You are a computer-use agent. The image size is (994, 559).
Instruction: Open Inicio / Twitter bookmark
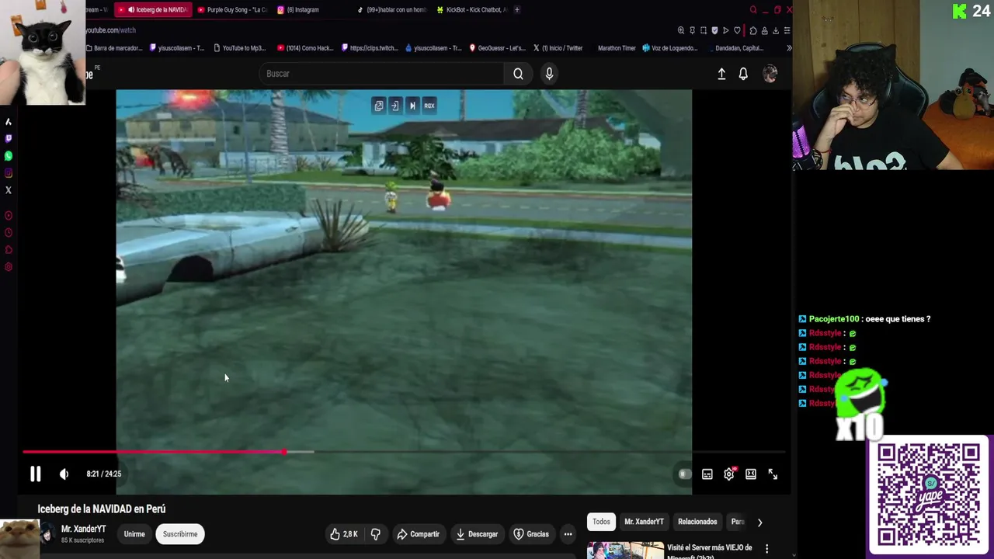[558, 48]
